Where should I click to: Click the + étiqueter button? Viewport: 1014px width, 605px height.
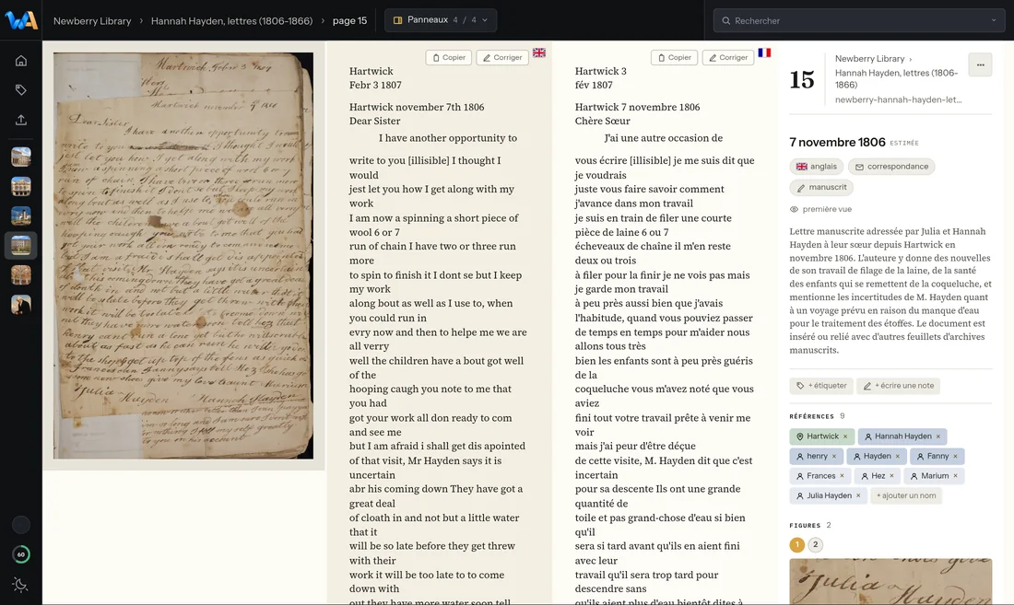click(x=821, y=386)
